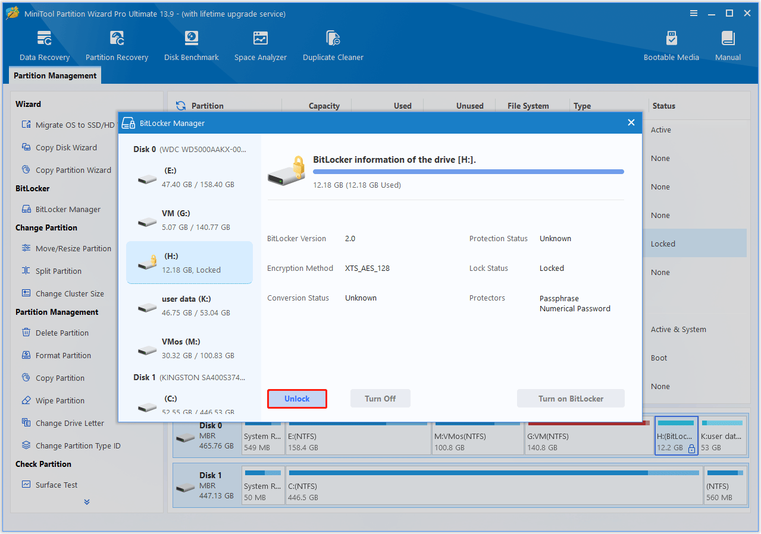Start Copy Disk Wizard
761x534 pixels.
pyautogui.click(x=59, y=147)
